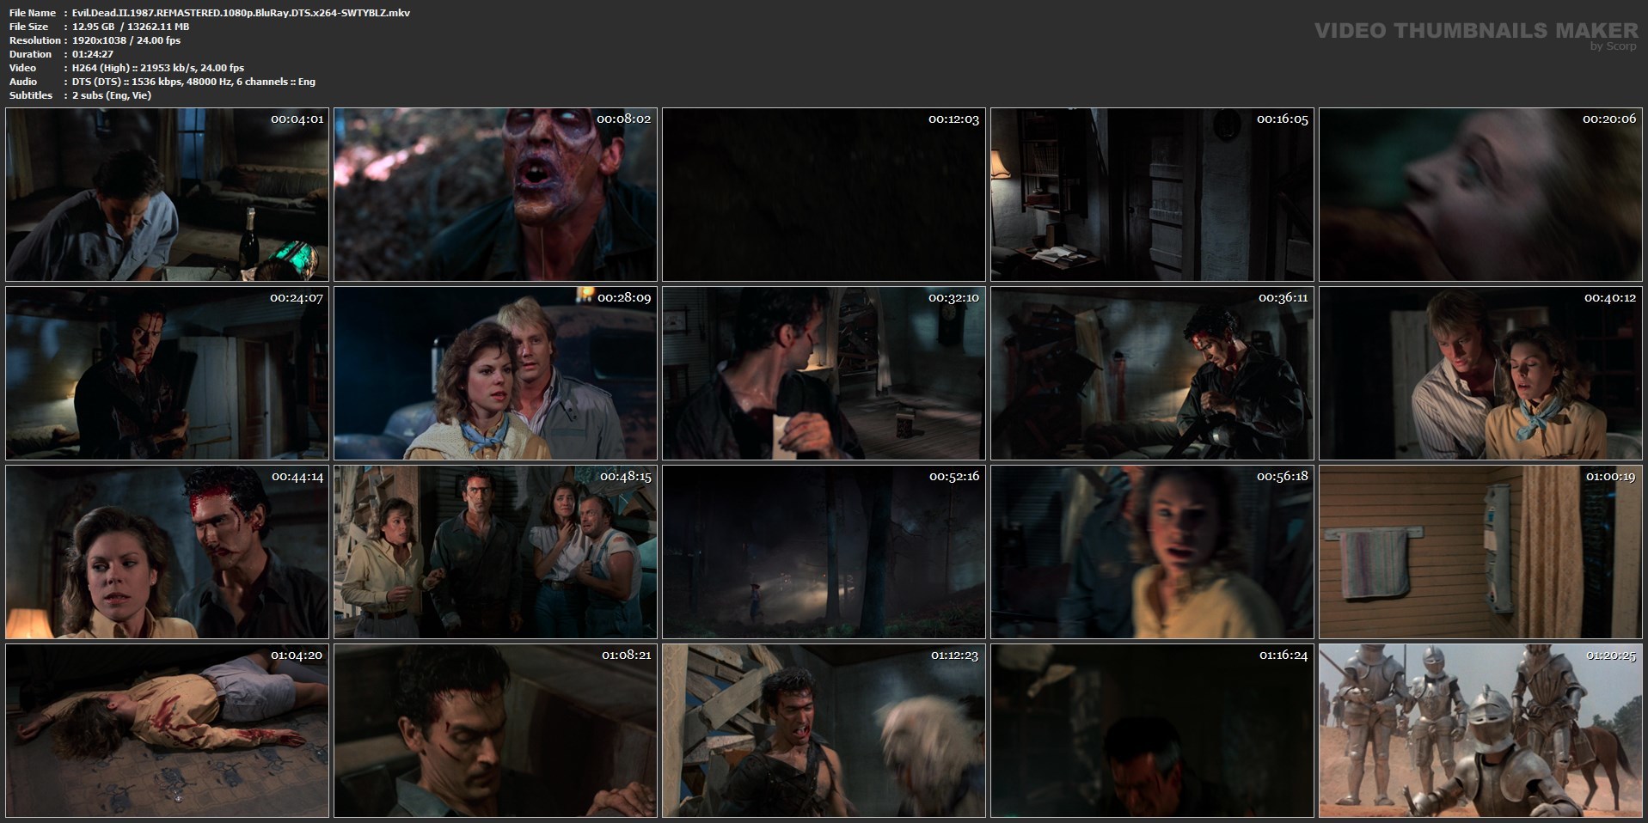Select the thumbnail at 01:12:23

(824, 730)
